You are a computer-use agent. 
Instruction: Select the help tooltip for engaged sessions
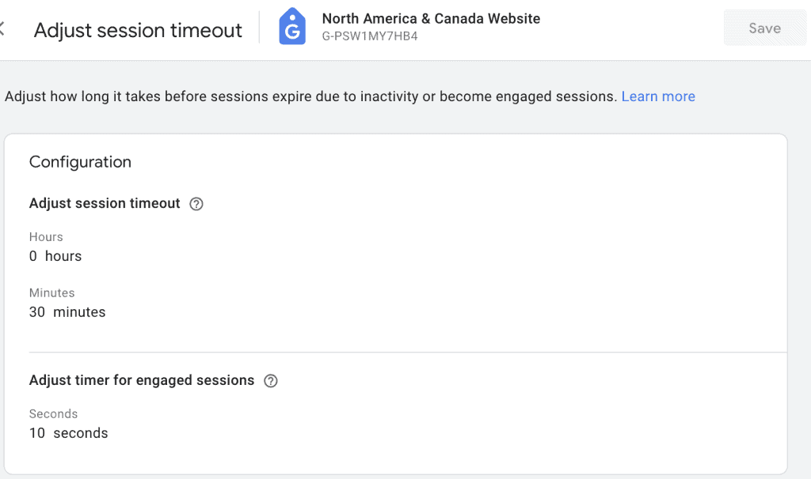pos(270,380)
